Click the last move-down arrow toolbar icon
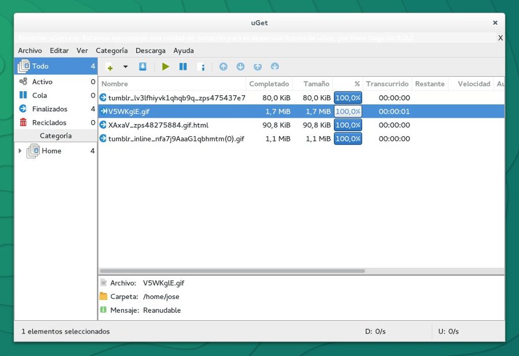Viewport: 519px width, 356px height. tap(275, 67)
